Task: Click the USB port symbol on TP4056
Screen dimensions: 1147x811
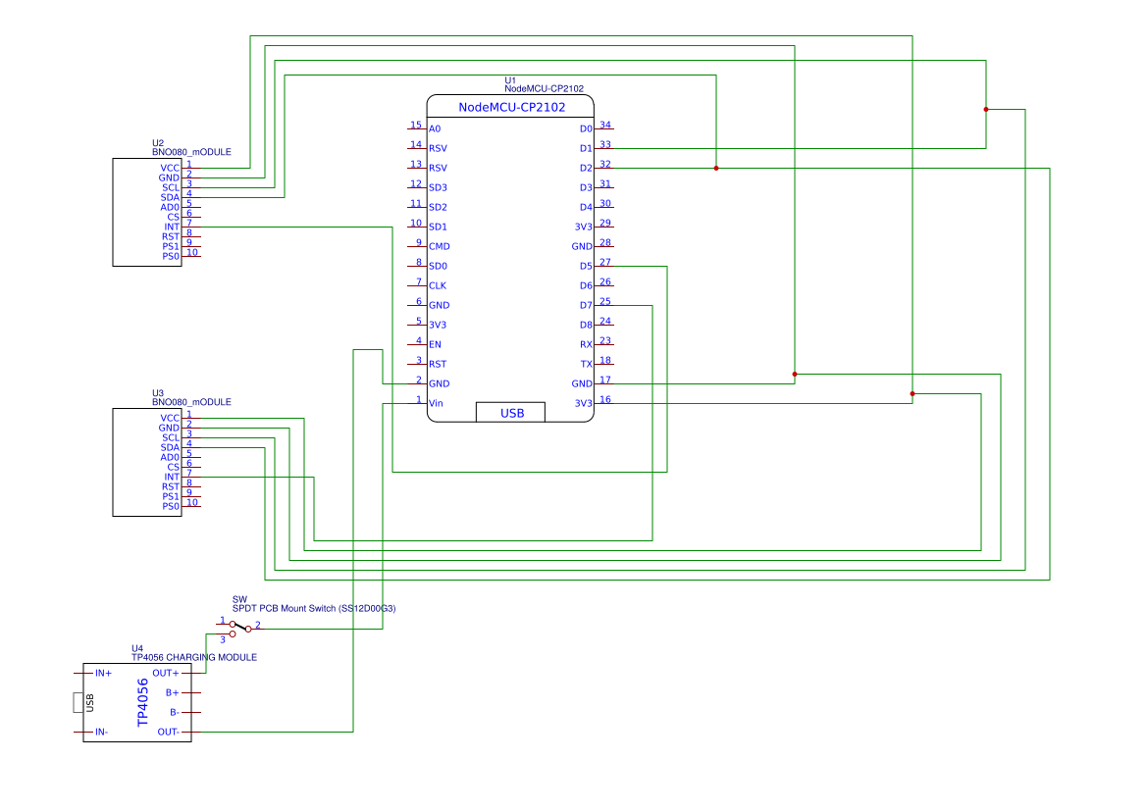Action: click(79, 703)
